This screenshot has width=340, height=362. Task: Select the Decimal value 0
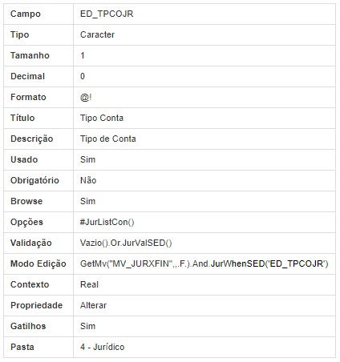[83, 76]
